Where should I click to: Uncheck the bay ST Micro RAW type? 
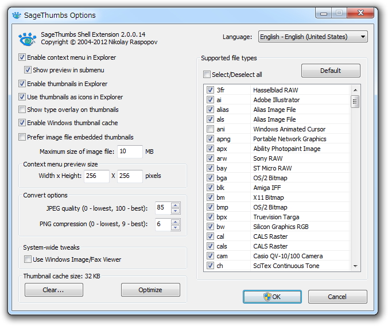tap(210, 168)
